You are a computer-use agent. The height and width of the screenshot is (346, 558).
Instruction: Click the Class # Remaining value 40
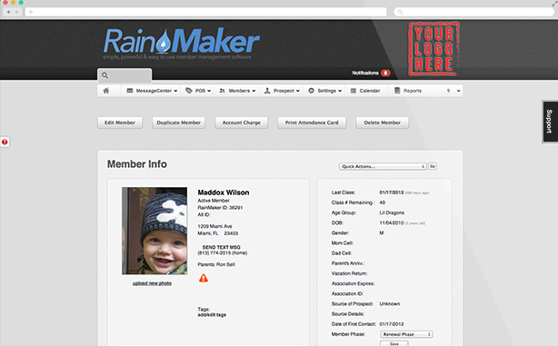pyautogui.click(x=383, y=203)
